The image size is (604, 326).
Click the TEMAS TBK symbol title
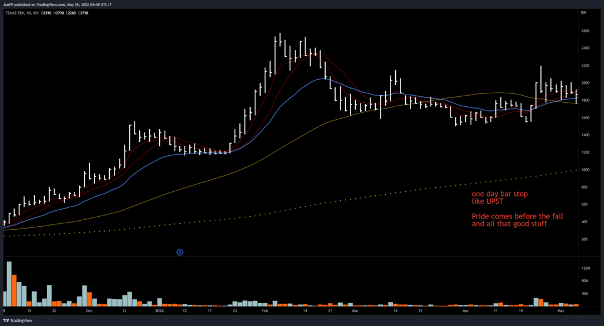pyautogui.click(x=16, y=12)
